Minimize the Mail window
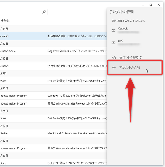Viewport: 165px width, 167px height. tap(143, 5)
